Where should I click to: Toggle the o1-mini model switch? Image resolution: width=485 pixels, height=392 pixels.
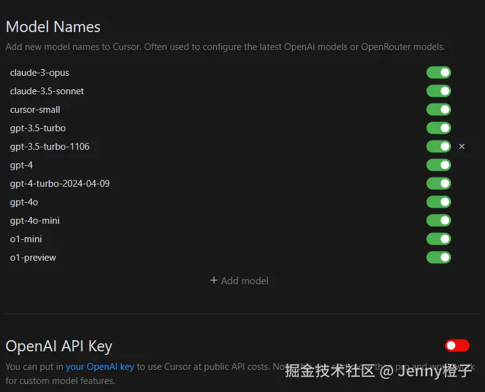[x=439, y=239]
